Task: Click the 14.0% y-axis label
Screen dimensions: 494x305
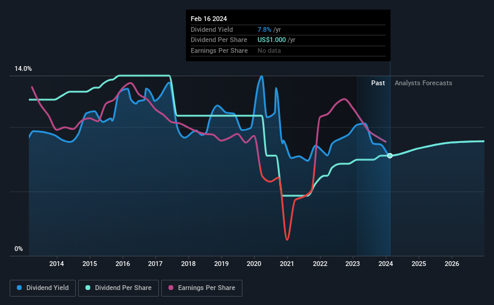Action: (23, 69)
